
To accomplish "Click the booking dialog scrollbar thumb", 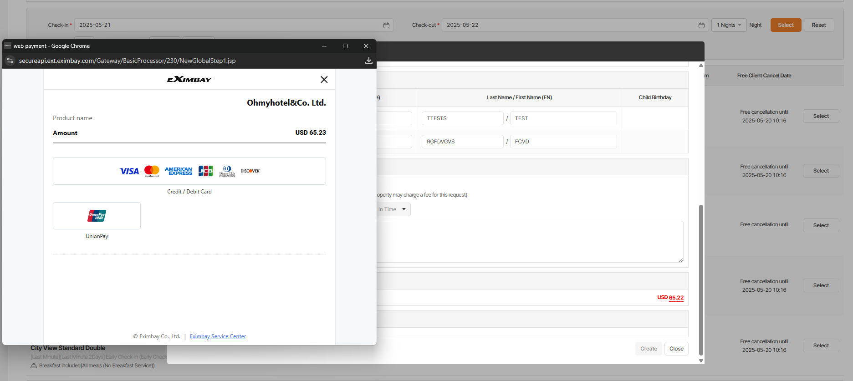I will (701, 279).
